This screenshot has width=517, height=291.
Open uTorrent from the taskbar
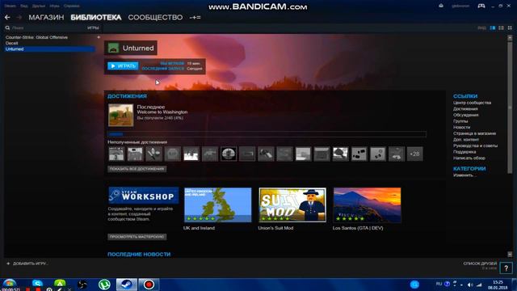104,285
